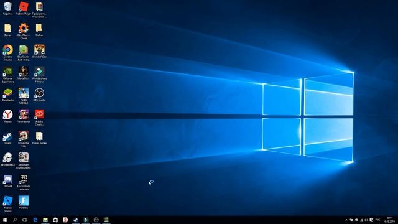This screenshot has height=224, width=398.
Task: Select the Voxelable DJ shortcut
Action: [7, 159]
